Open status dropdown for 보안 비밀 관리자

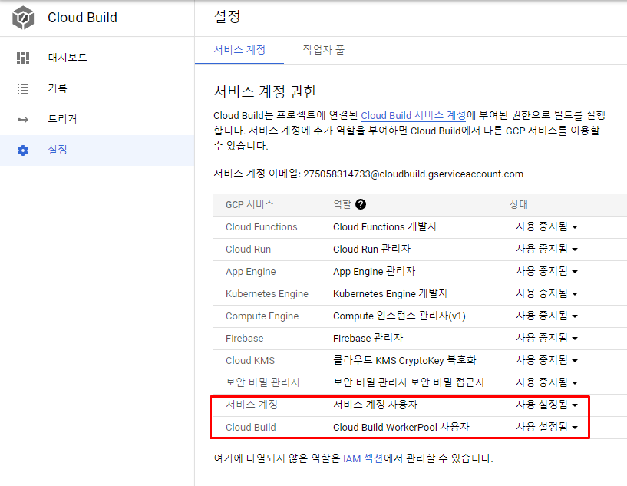[546, 382]
